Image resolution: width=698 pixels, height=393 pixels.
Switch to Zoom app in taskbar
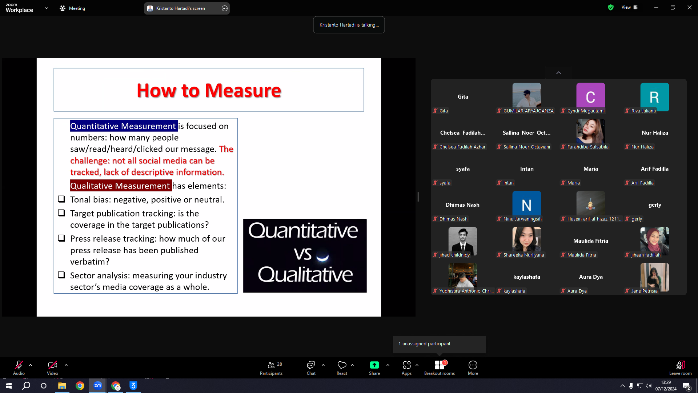coord(98,386)
